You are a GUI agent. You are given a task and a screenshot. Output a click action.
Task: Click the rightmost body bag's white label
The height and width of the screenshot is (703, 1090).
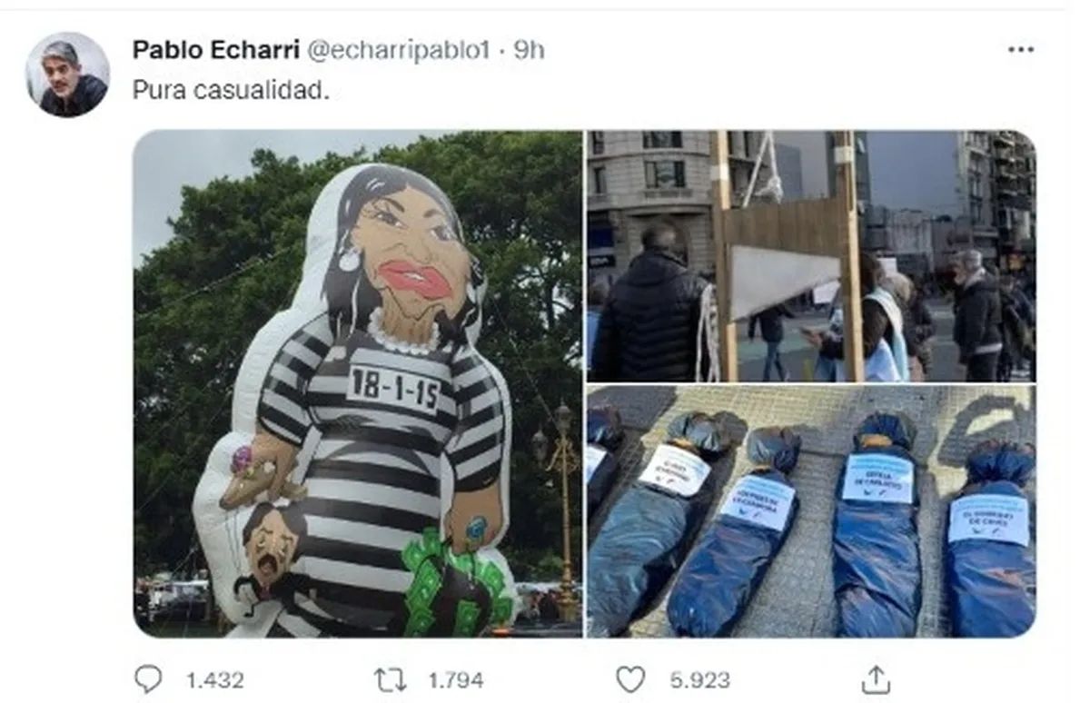point(988,519)
